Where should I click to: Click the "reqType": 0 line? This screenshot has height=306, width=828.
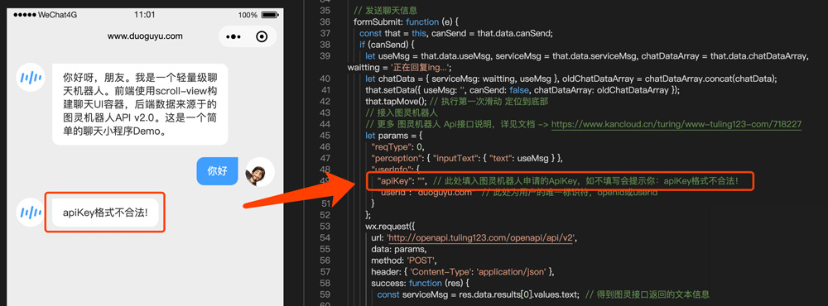[x=397, y=147]
